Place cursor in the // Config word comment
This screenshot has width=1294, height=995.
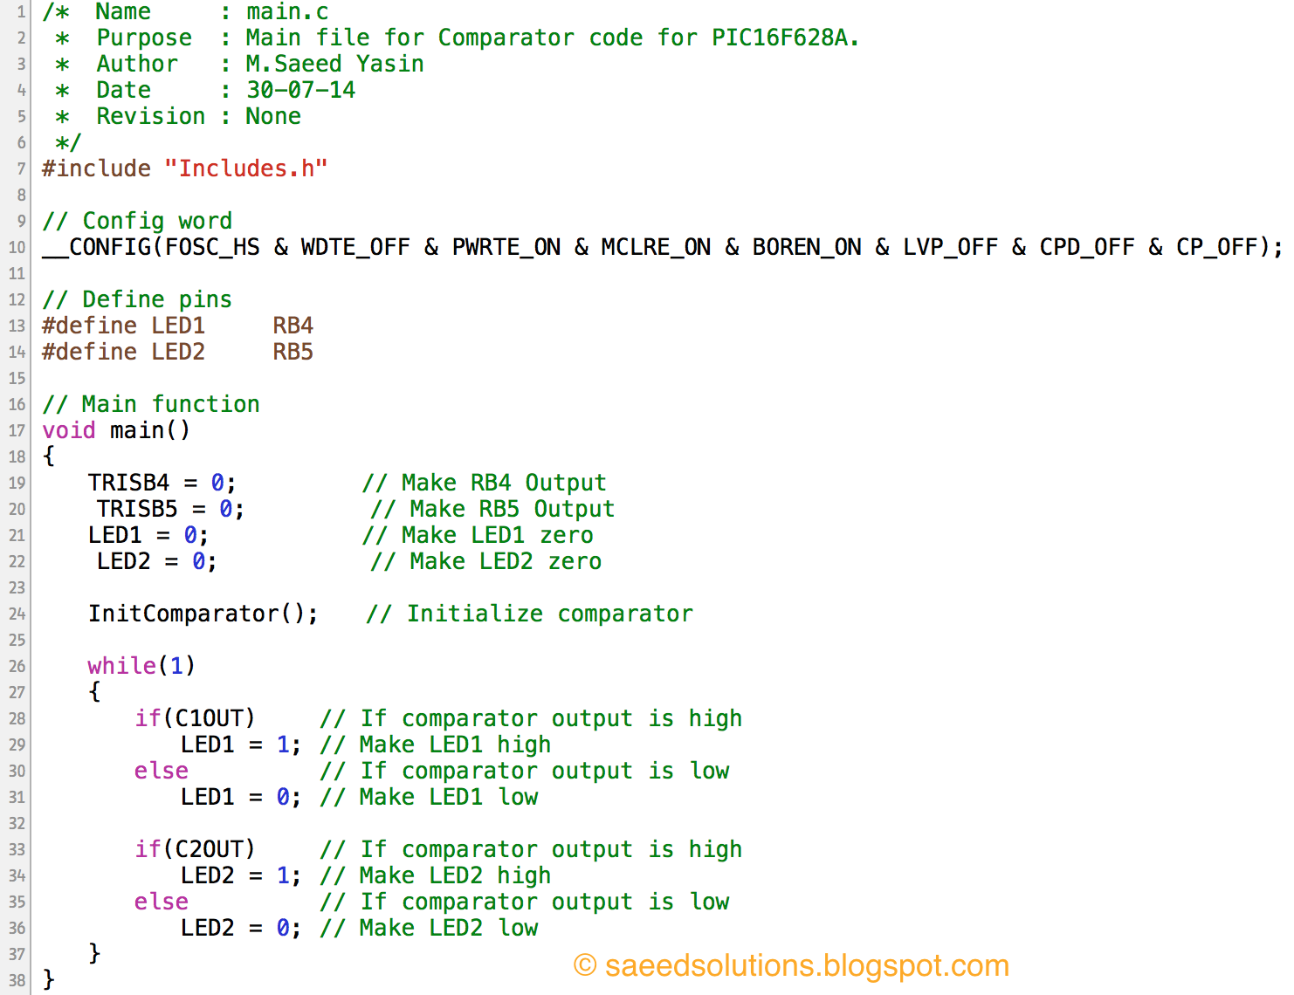(x=137, y=220)
